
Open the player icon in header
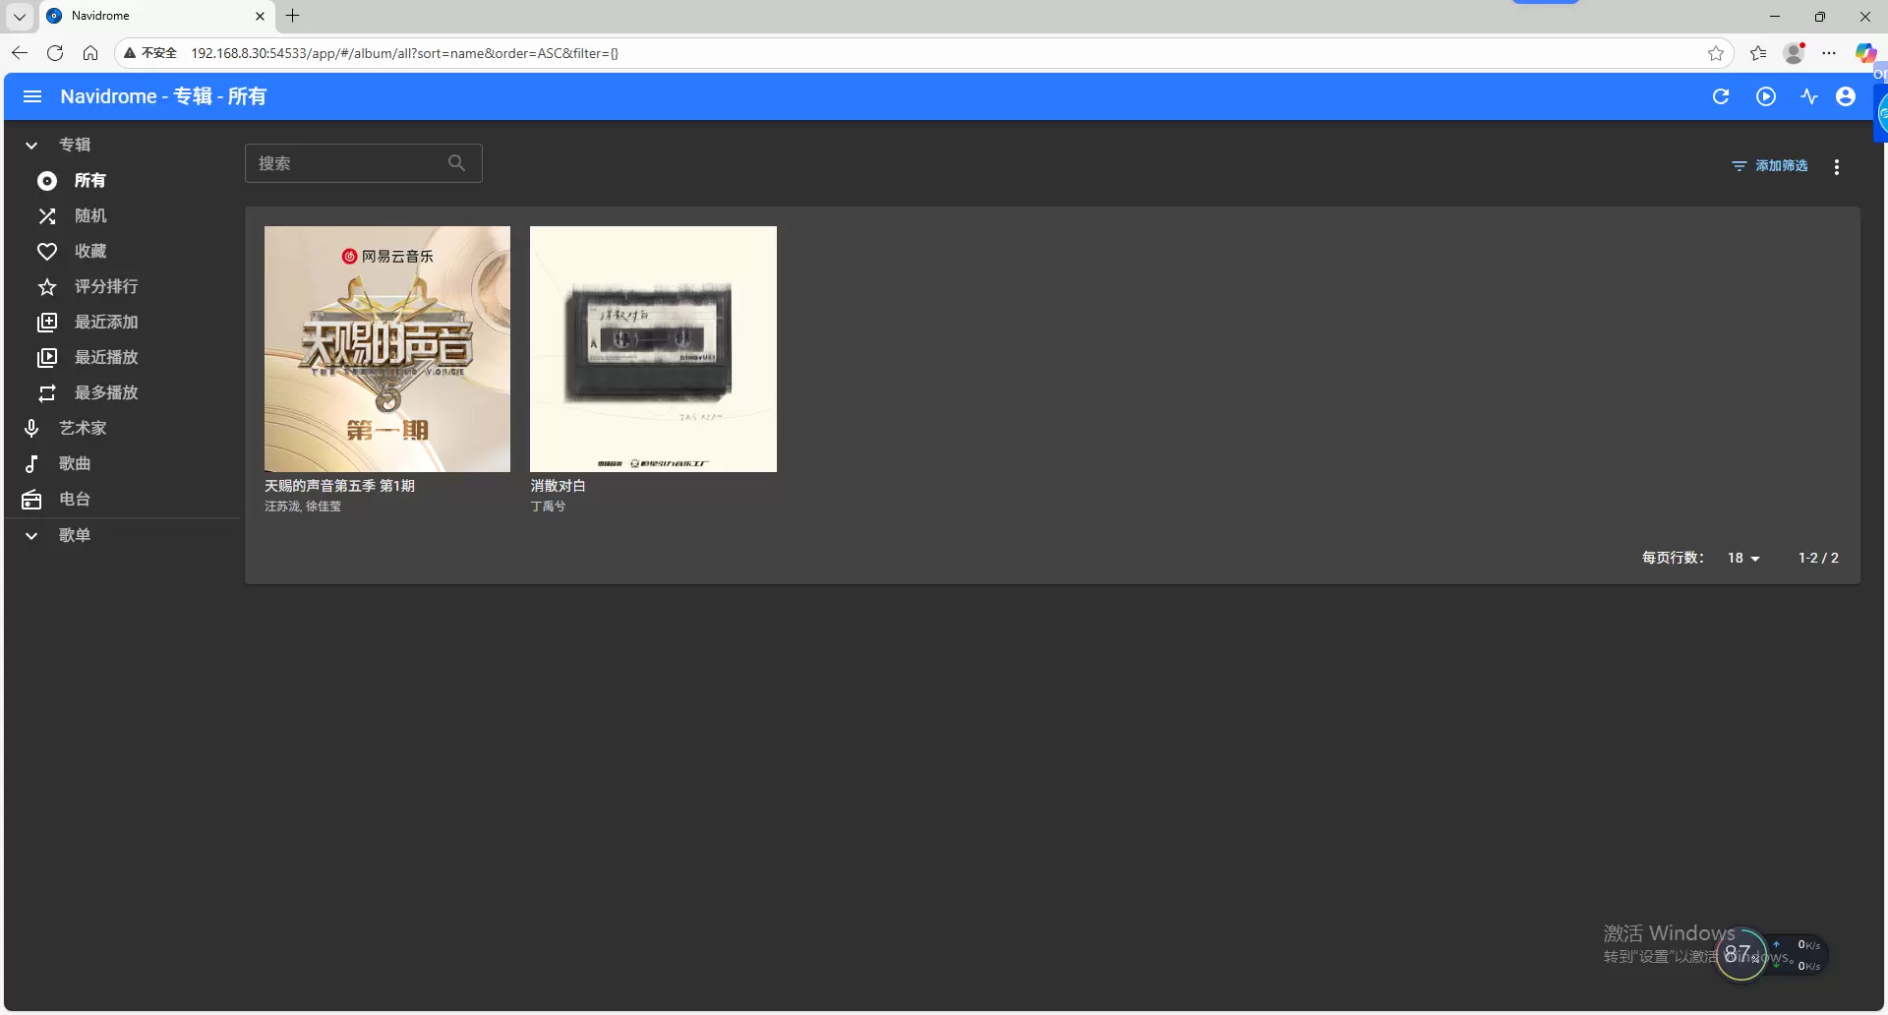click(x=1766, y=96)
